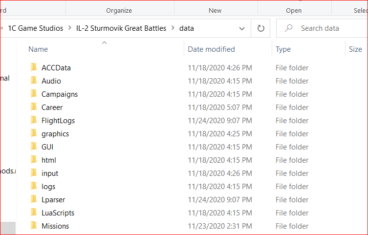The width and height of the screenshot is (368, 235).
Task: Select the graphics folder name
Action: click(55, 134)
